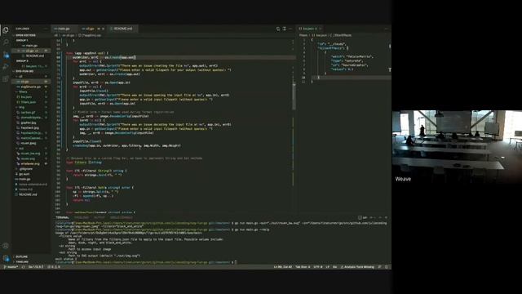The image size is (522, 294).
Task: Switch to the README.md tab
Action: [x=122, y=29]
